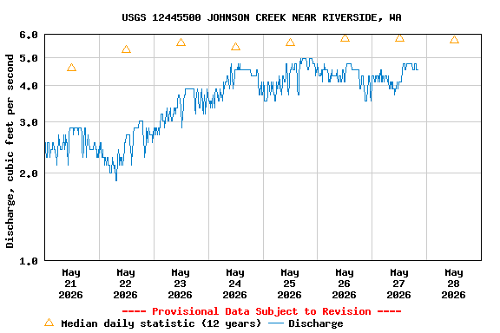Click the median triangle marker above May 25
The height and width of the screenshot is (333, 500).
pyautogui.click(x=290, y=42)
